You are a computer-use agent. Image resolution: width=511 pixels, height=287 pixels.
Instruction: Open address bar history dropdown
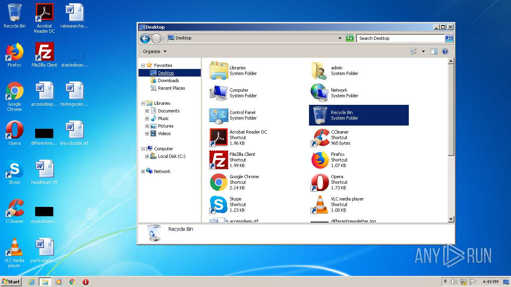point(340,38)
